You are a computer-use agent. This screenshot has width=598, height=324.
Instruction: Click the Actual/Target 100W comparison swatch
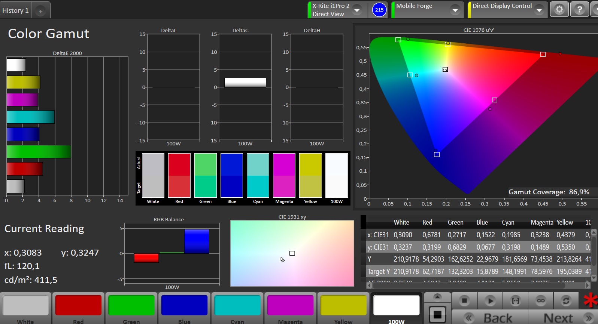pos(337,175)
